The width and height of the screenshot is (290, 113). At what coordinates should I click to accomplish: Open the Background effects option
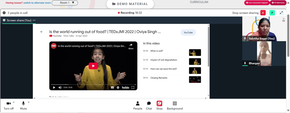click(x=175, y=106)
